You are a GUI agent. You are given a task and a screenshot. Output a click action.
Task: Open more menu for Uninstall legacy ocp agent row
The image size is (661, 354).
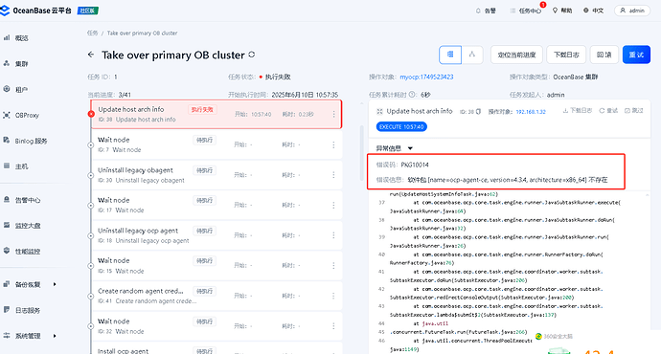coord(333,235)
